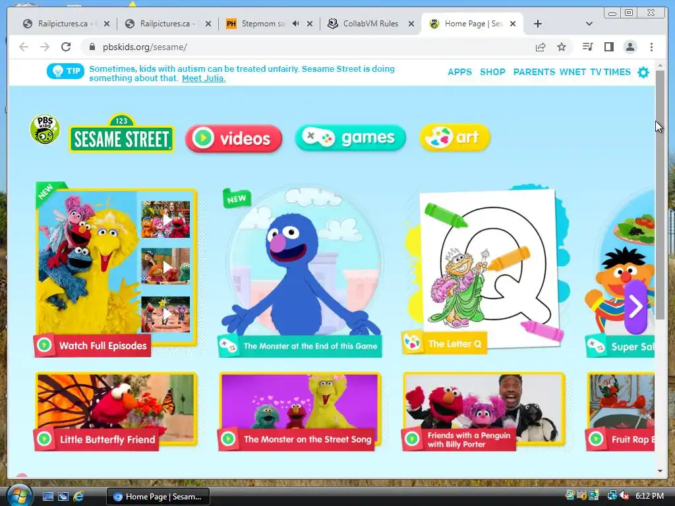Play middle episode thumbnail in Full Episodes card
Screen dimensions: 675x506
pos(165,267)
